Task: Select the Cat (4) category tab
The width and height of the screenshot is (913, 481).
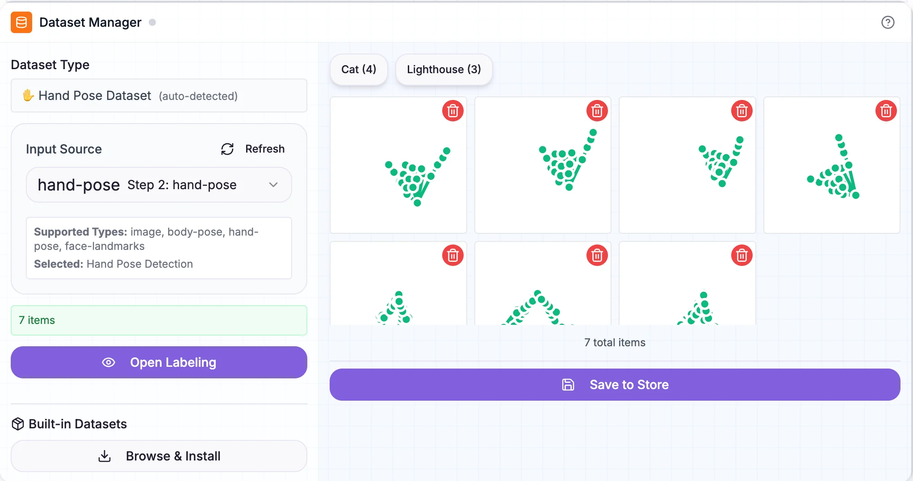Action: click(359, 70)
